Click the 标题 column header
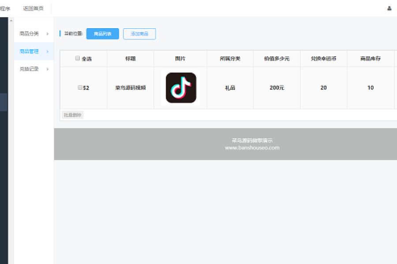Image resolution: width=397 pixels, height=264 pixels. click(131, 59)
